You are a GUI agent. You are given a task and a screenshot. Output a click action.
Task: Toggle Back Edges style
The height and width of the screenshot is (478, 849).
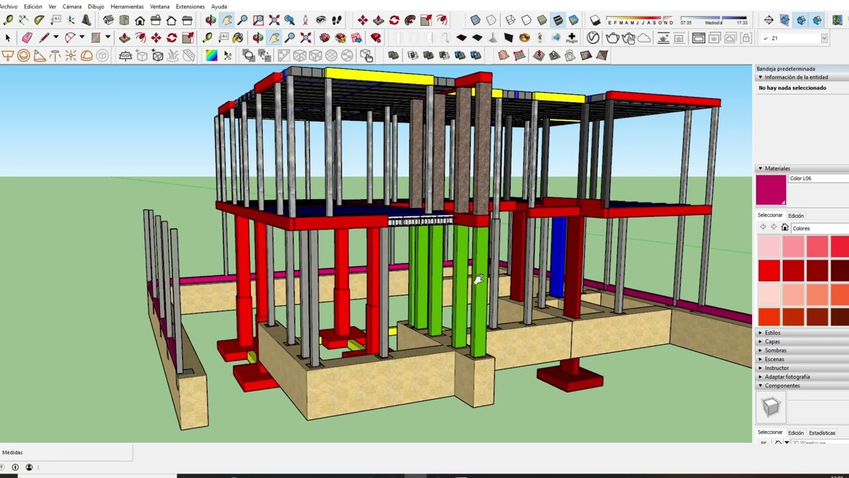point(491,21)
